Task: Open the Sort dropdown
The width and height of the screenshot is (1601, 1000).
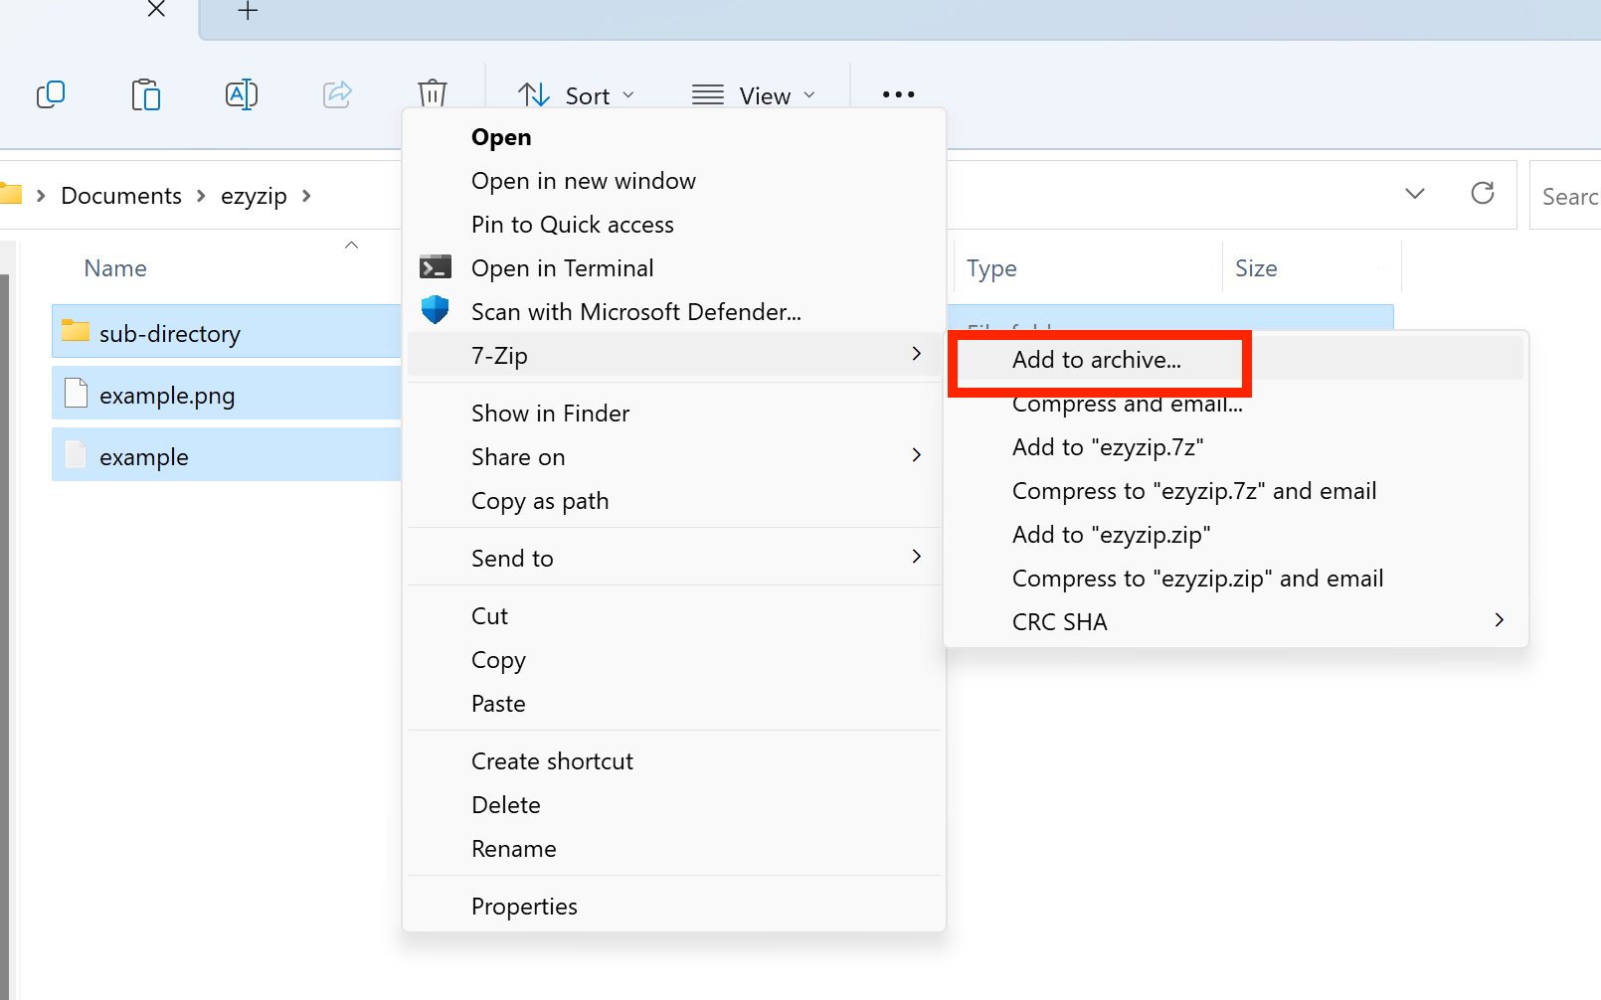Action: [x=577, y=94]
